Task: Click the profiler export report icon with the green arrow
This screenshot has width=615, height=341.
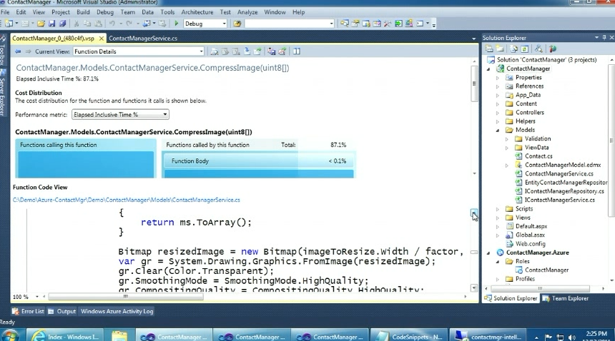Action: (x=257, y=51)
